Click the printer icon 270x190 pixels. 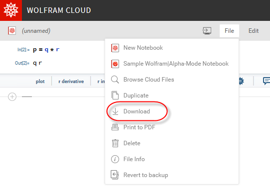click(x=115, y=127)
